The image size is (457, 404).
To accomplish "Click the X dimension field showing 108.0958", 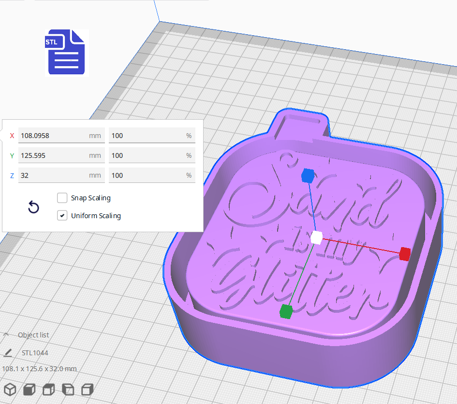I will pyautogui.click(x=61, y=136).
